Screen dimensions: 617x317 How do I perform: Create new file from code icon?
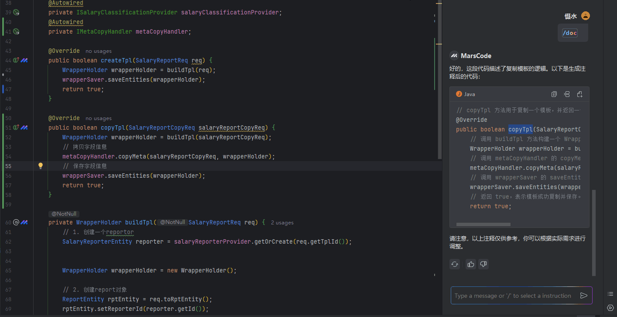pyautogui.click(x=579, y=94)
